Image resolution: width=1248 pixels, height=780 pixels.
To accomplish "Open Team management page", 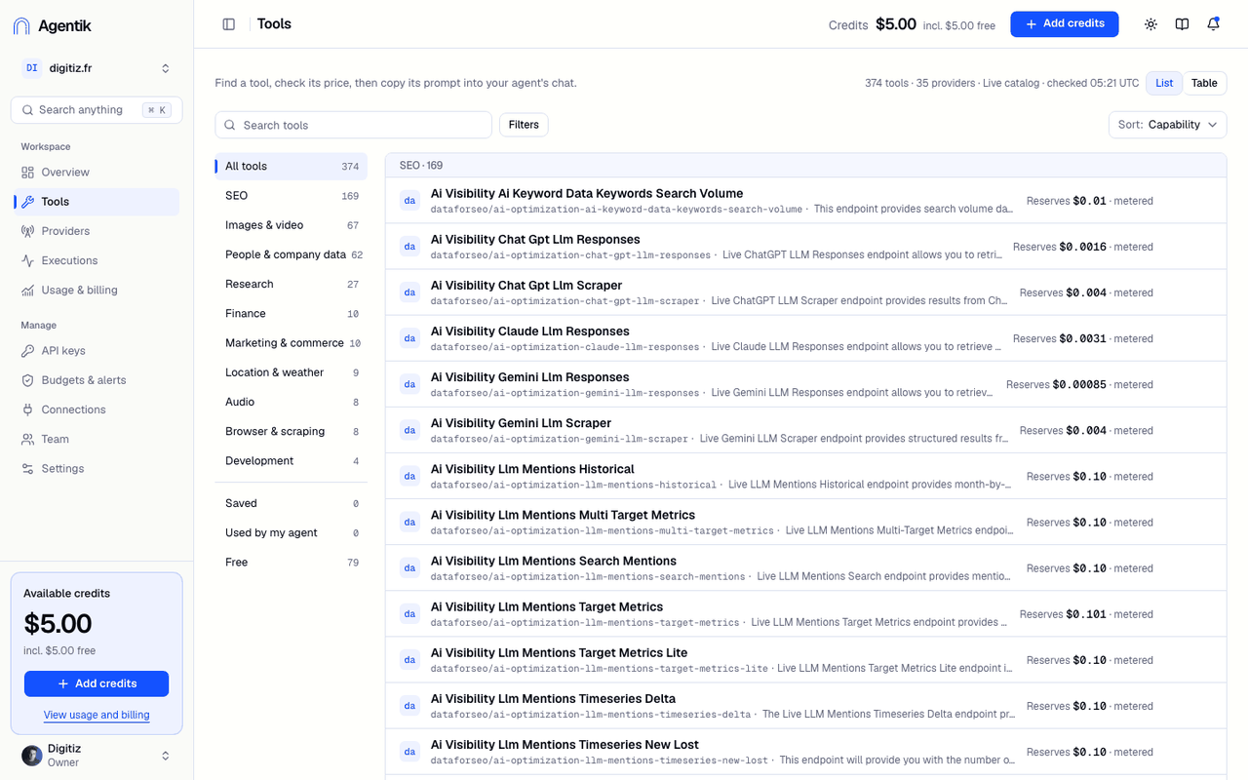I will (x=97, y=439).
